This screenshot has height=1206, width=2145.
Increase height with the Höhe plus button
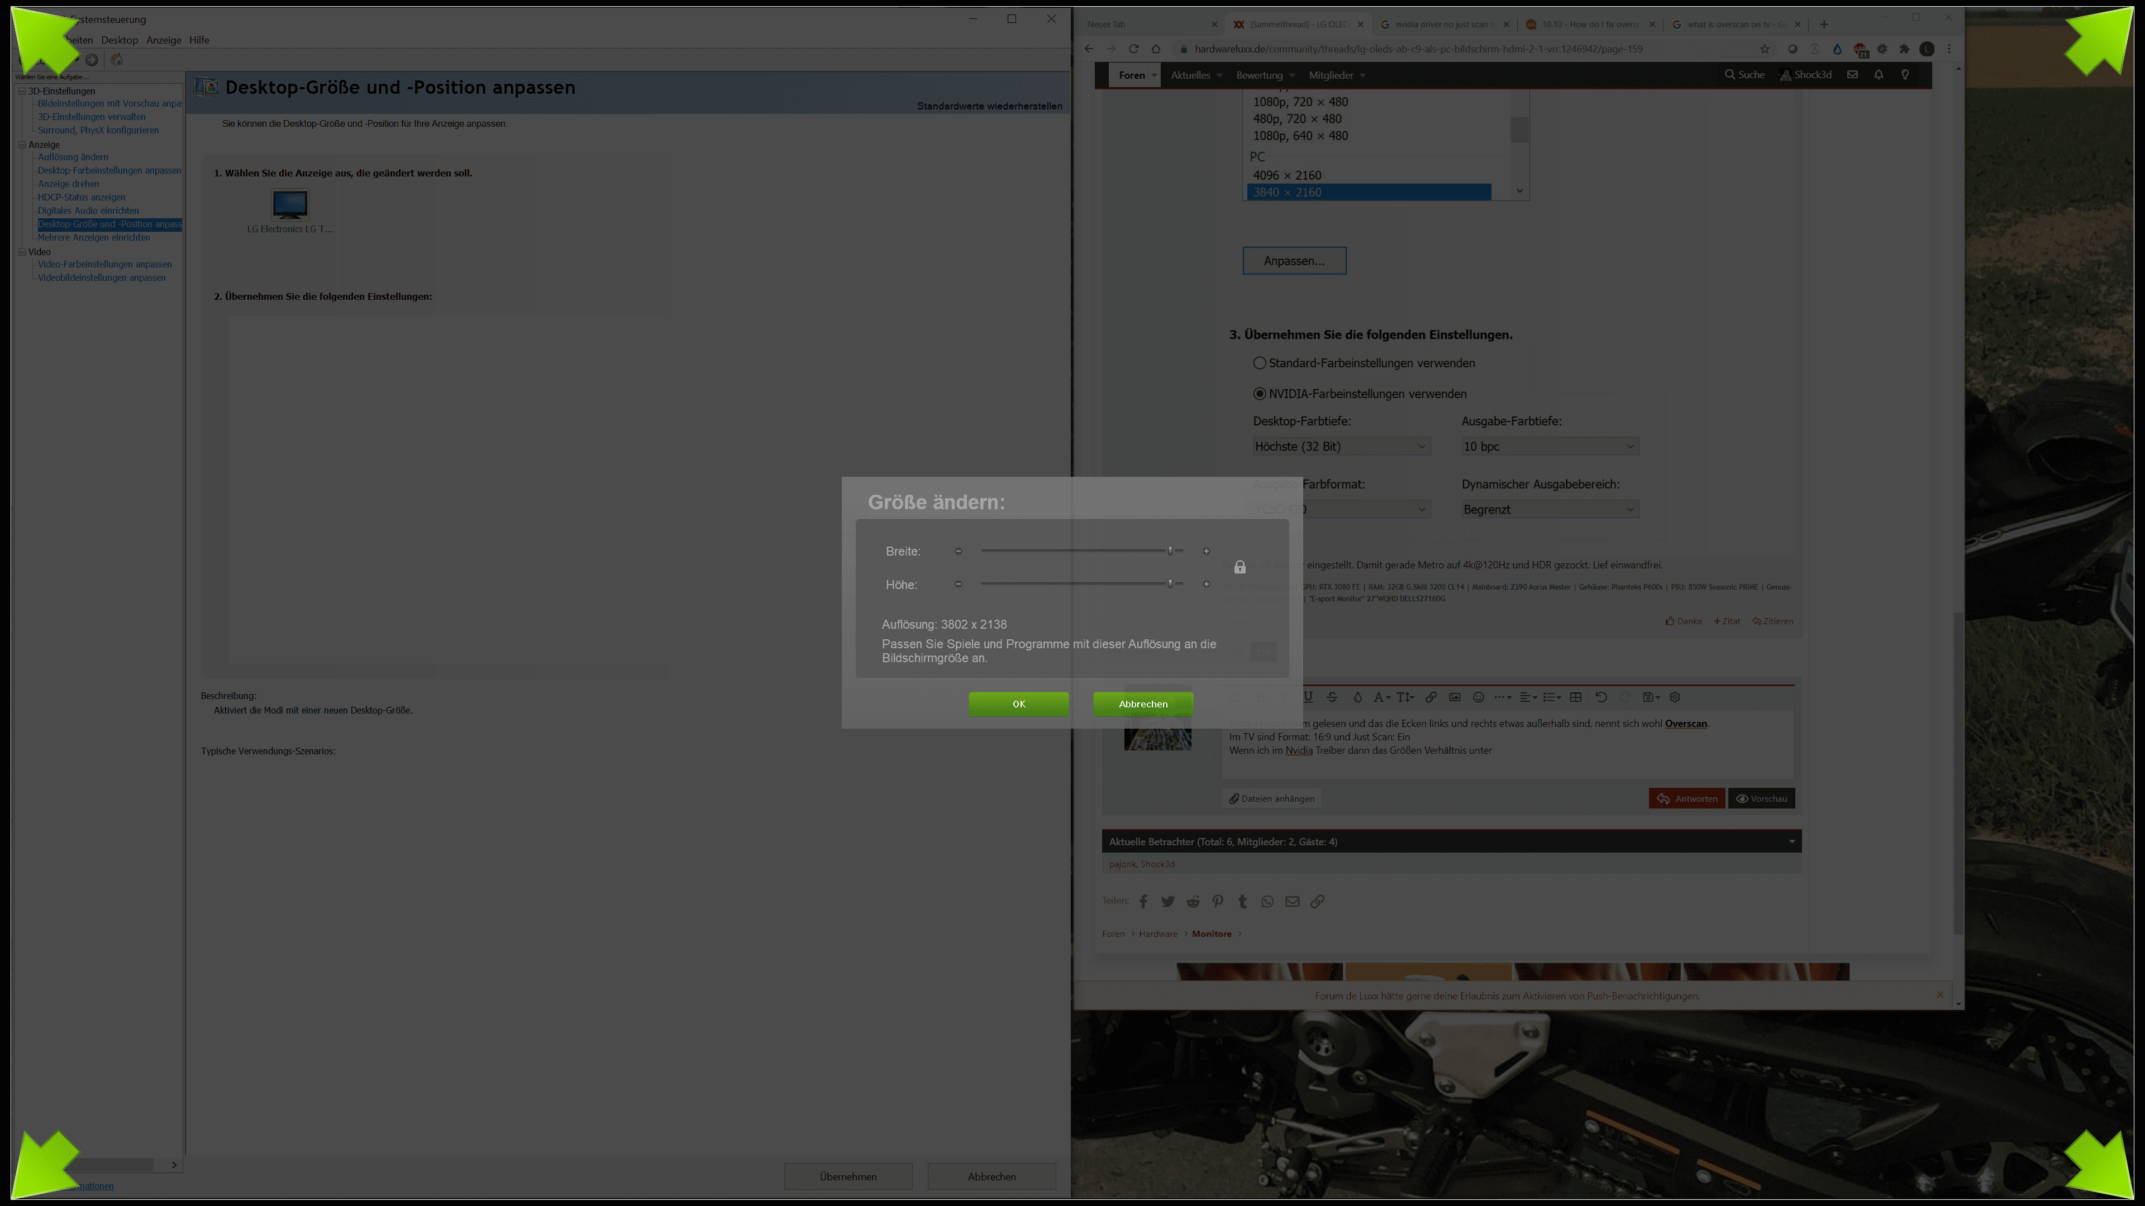1207,584
